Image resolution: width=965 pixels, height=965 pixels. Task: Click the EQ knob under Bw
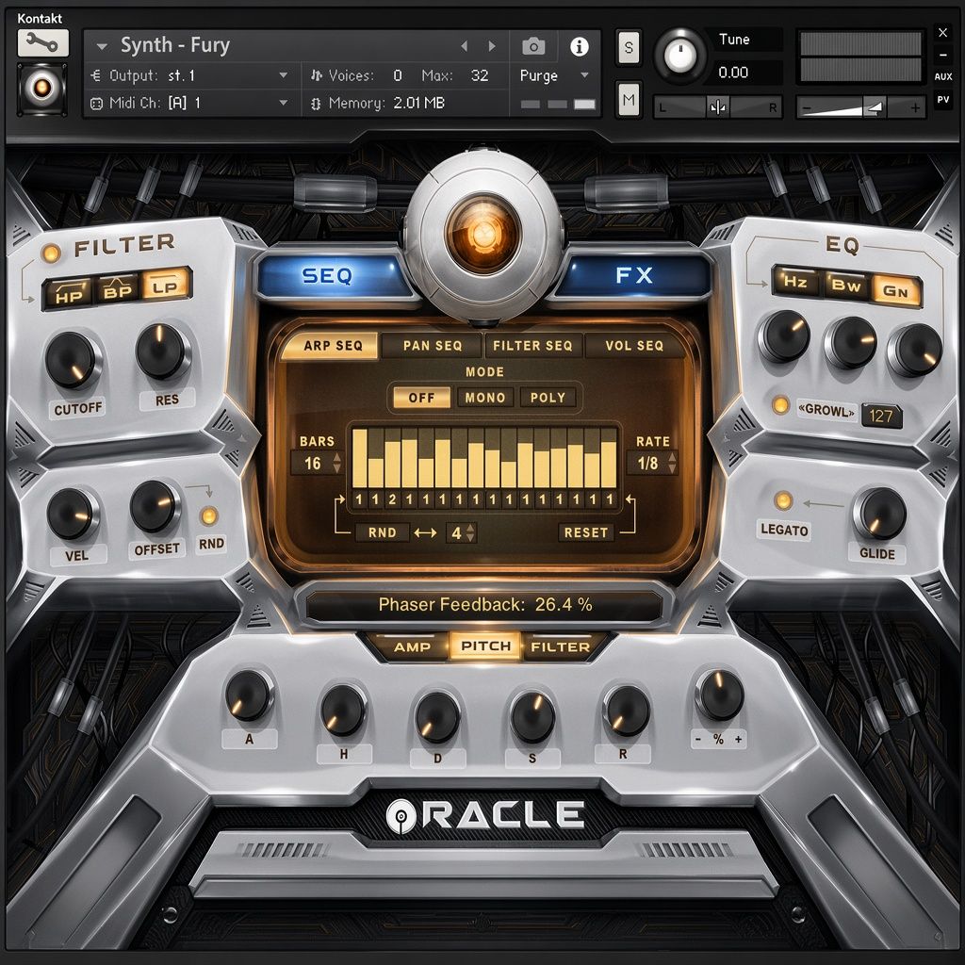point(851,343)
